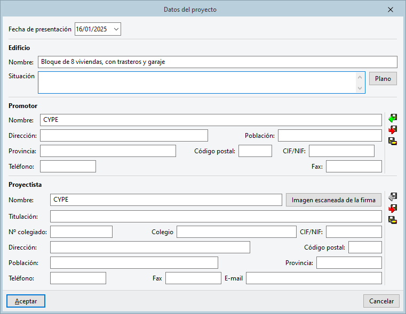Image resolution: width=406 pixels, height=314 pixels.
Task: Click yellow disk edit icon beside Promotor
Action: coord(393,141)
